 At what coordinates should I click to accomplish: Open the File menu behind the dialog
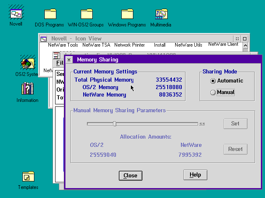click(x=60, y=63)
